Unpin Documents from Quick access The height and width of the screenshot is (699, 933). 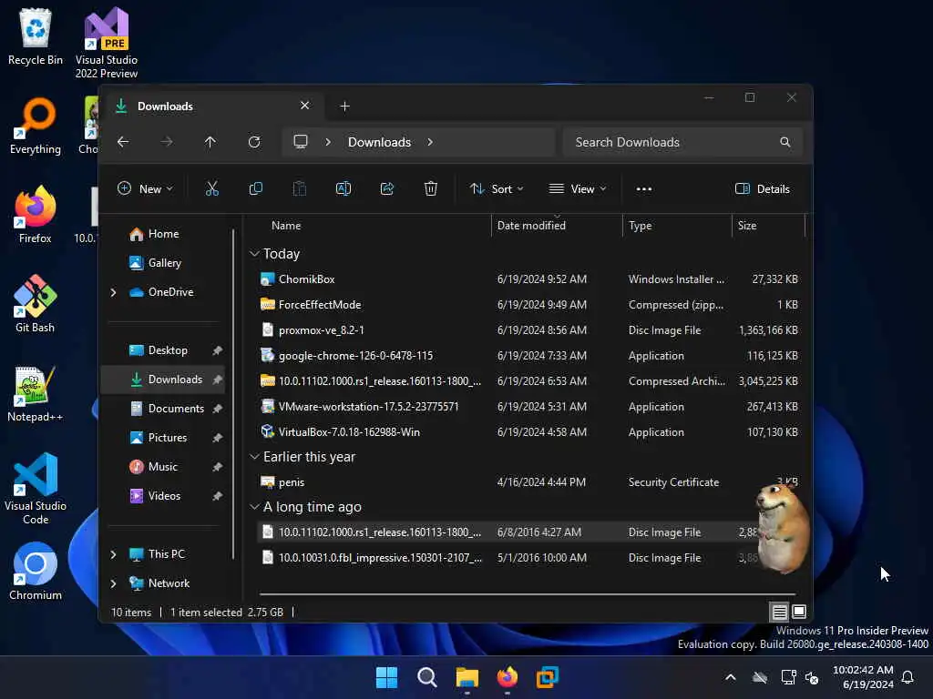(217, 409)
